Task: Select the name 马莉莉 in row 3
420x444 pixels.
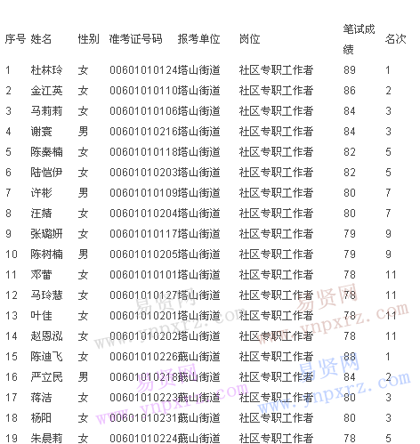Action: pyautogui.click(x=46, y=111)
